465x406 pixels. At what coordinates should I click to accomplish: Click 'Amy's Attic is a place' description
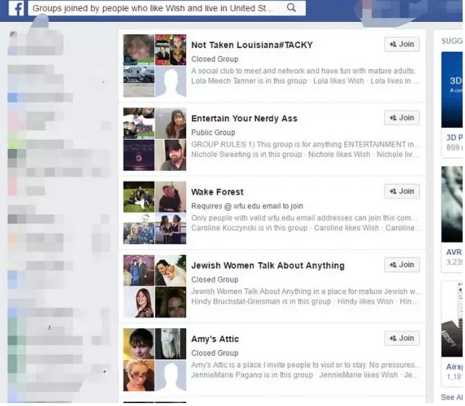[306, 365]
